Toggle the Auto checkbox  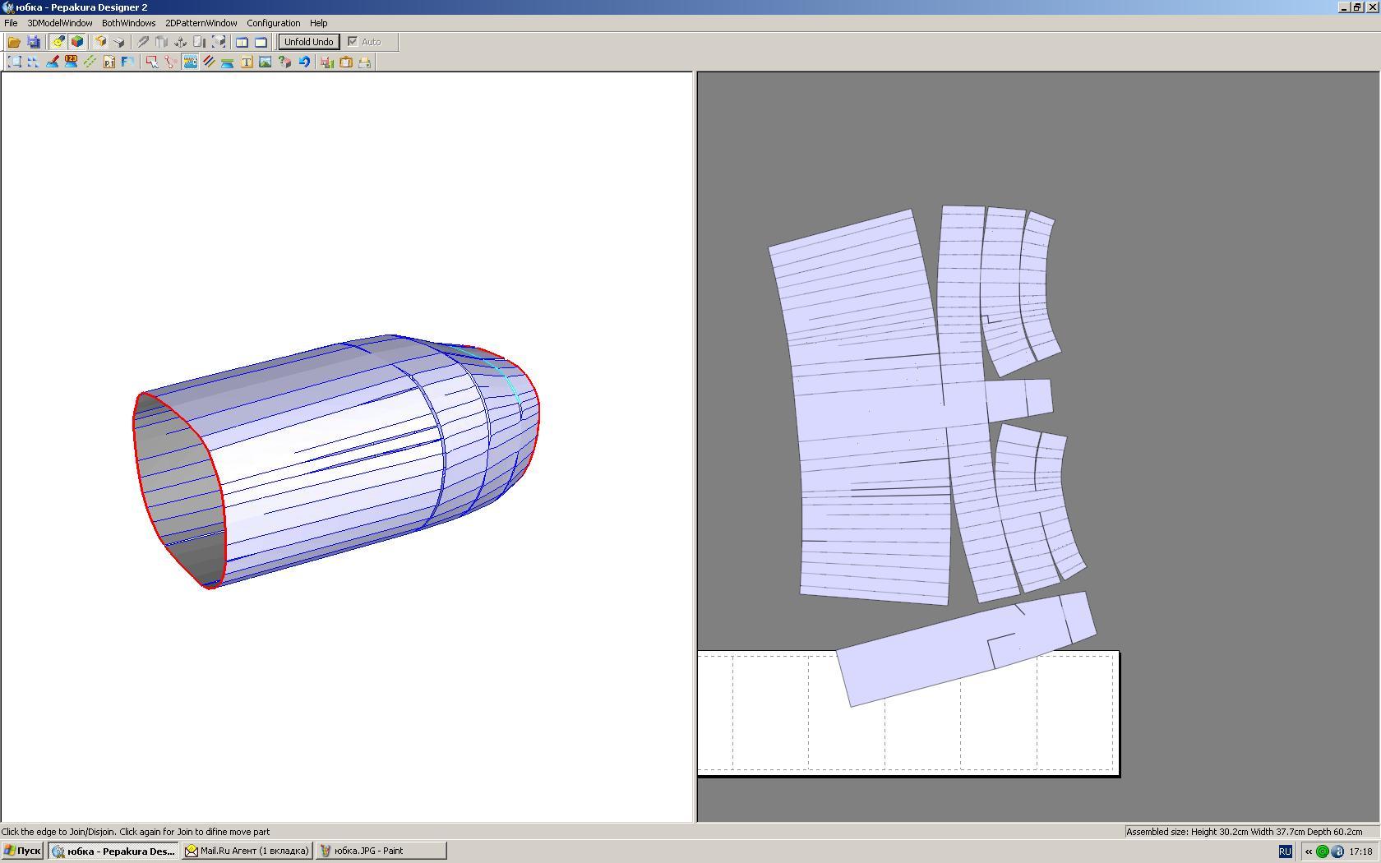tap(353, 42)
